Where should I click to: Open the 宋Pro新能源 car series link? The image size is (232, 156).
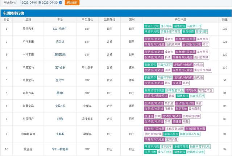[x=60, y=149]
